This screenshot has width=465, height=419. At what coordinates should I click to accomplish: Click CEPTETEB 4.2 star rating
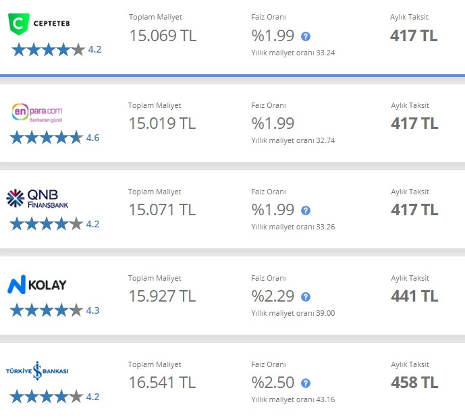(x=57, y=49)
